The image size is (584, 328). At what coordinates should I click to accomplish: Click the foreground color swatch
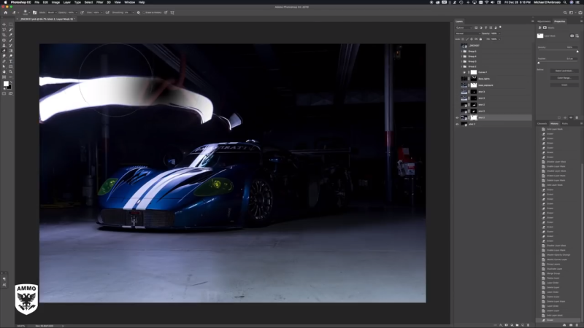[x=6, y=84]
